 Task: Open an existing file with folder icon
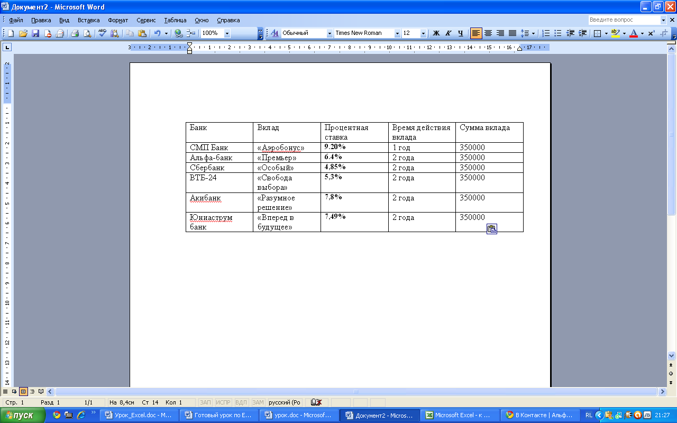(23, 33)
